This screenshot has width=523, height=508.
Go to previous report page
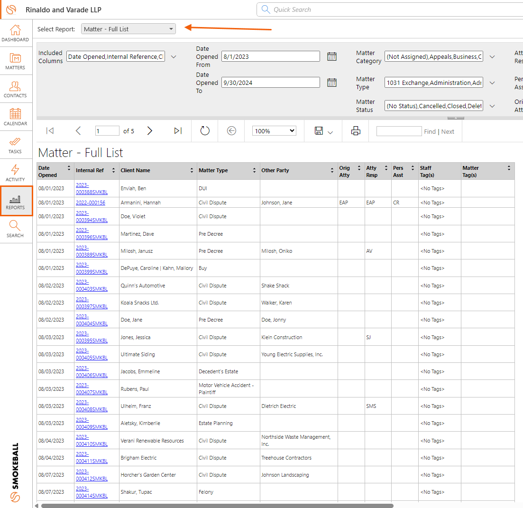78,131
